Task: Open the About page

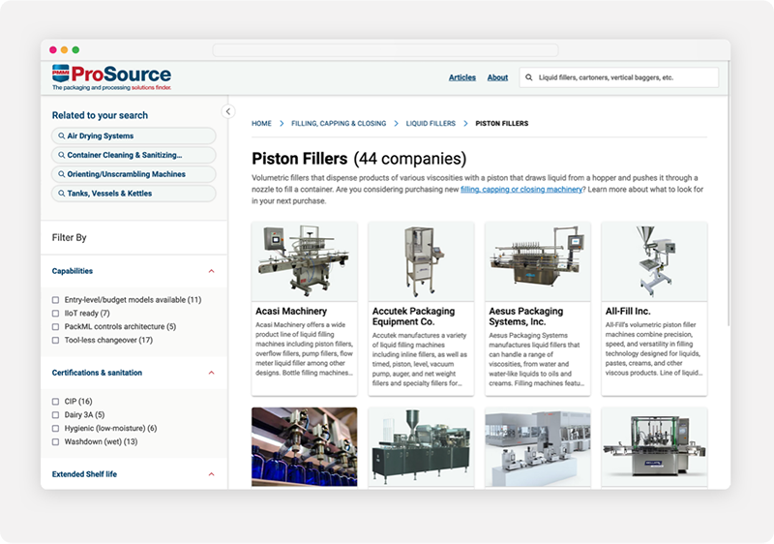Action: [497, 77]
